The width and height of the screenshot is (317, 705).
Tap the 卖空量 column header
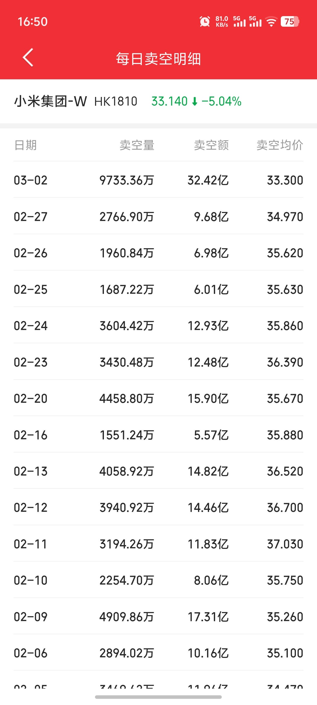pyautogui.click(x=137, y=145)
